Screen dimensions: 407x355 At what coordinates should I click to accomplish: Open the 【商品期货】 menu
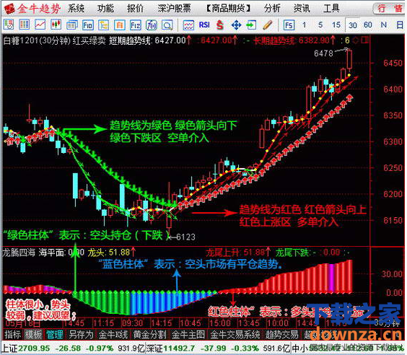click(228, 9)
